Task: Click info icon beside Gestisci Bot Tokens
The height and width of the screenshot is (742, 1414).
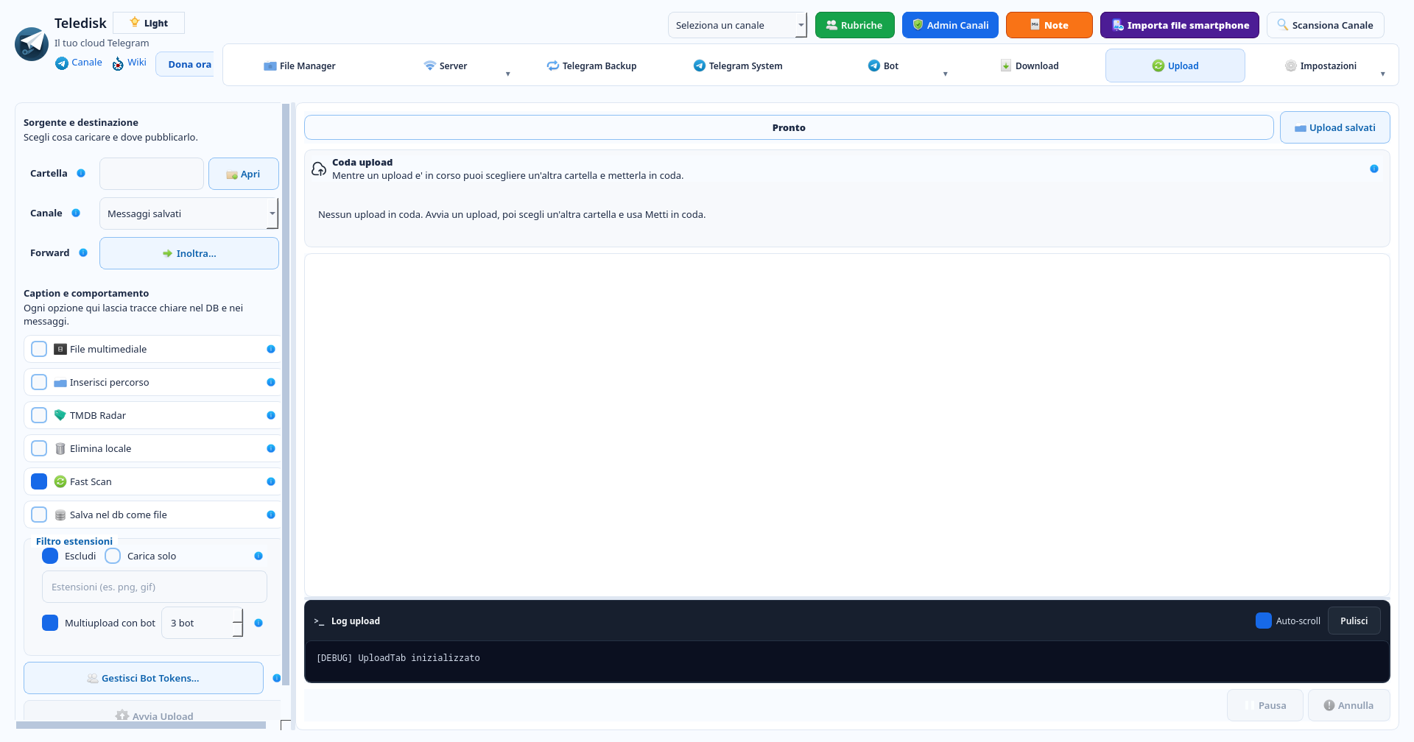Action: click(276, 679)
